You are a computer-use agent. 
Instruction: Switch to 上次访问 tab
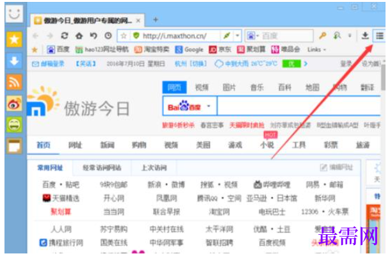coord(154,168)
